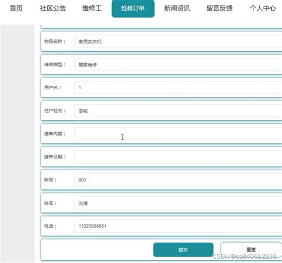
Task: Open the 接单日期 date field
Action: (x=178, y=156)
